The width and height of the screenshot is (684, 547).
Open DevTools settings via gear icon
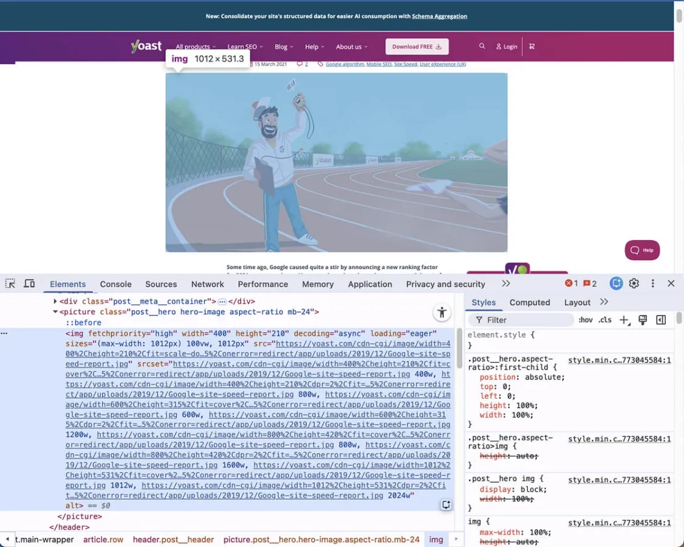pos(634,283)
